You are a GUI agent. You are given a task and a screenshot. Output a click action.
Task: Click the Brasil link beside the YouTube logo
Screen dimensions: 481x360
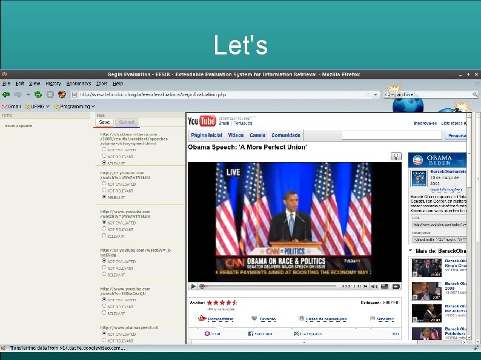224,123
